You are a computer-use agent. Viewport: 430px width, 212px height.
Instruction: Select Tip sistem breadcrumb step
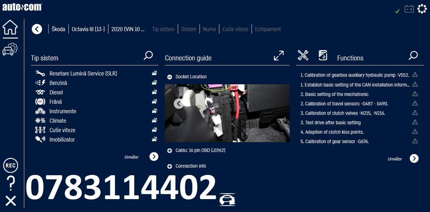(x=163, y=29)
